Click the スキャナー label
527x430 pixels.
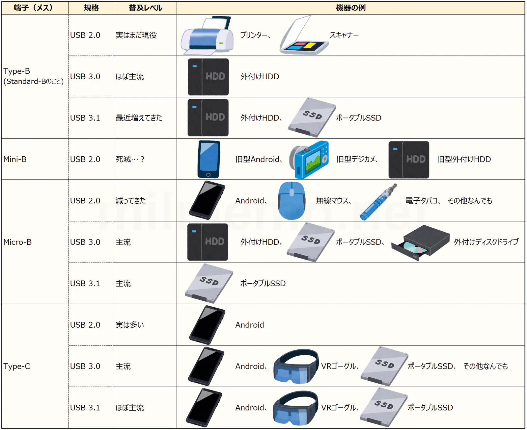click(x=344, y=35)
